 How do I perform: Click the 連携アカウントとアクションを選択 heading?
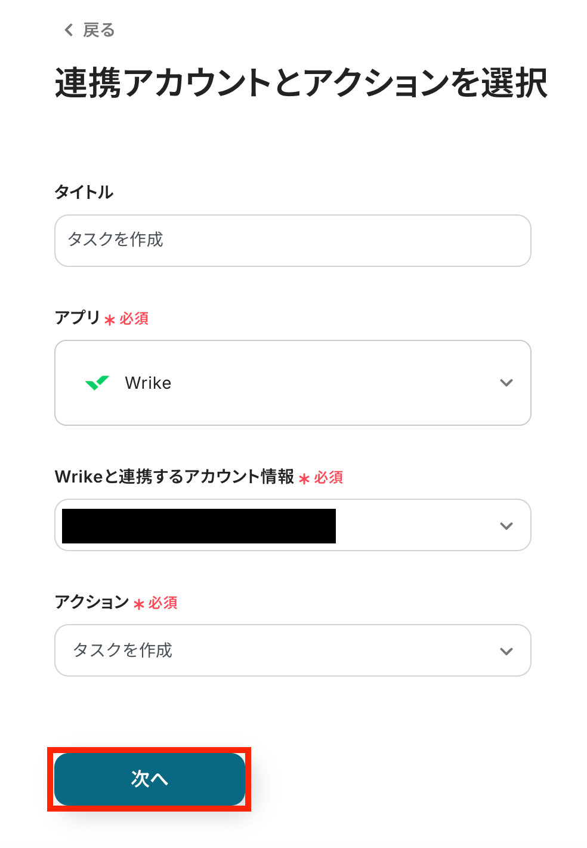coord(301,82)
